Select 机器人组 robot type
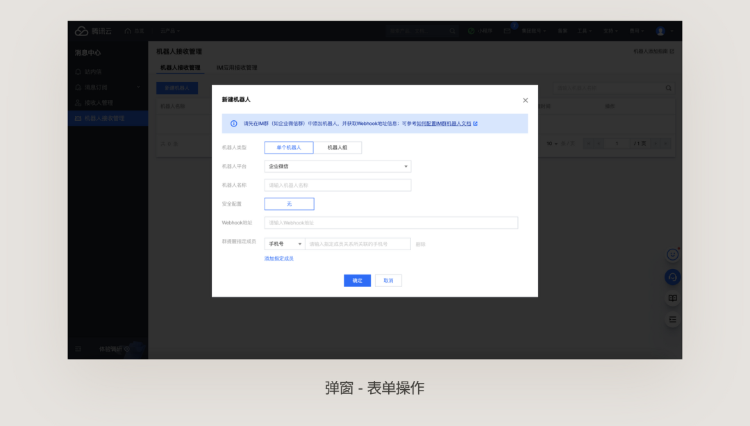Viewport: 750px width, 426px height. point(337,147)
